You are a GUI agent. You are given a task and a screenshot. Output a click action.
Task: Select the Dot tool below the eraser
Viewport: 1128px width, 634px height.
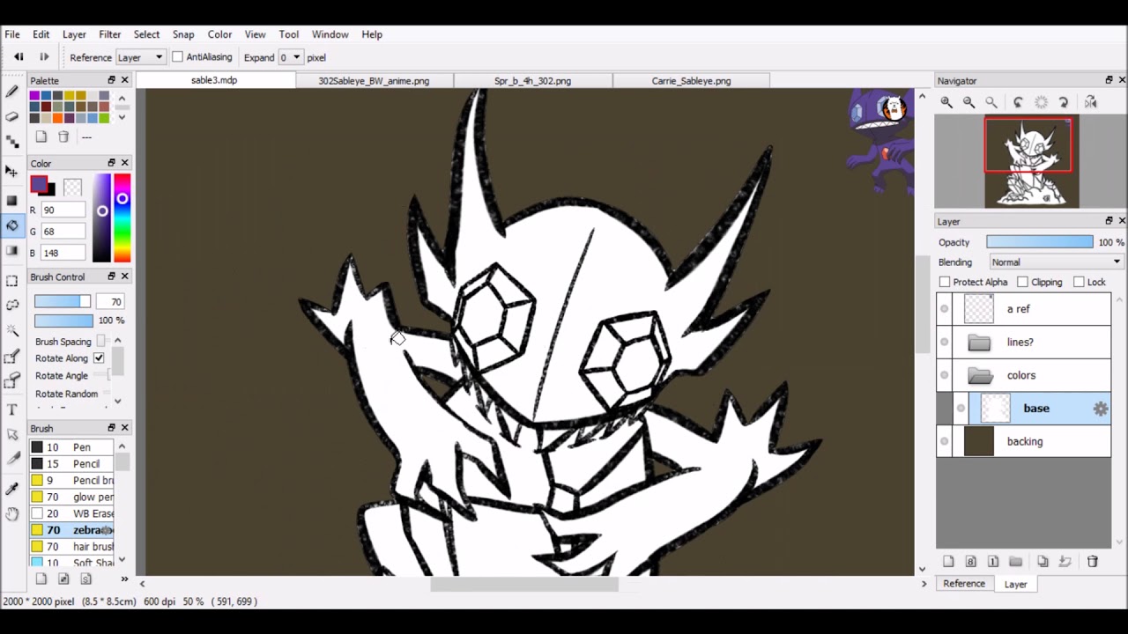[12, 142]
